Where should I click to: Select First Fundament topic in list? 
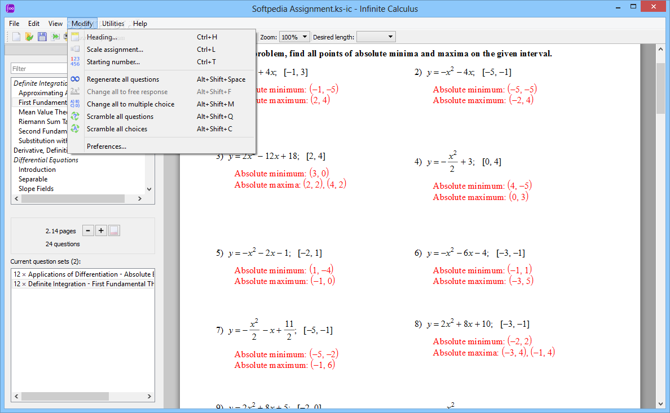click(x=42, y=102)
